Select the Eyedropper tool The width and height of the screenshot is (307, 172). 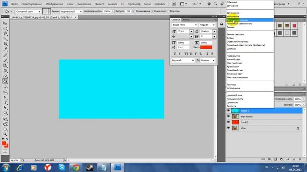[x=5, y=49]
